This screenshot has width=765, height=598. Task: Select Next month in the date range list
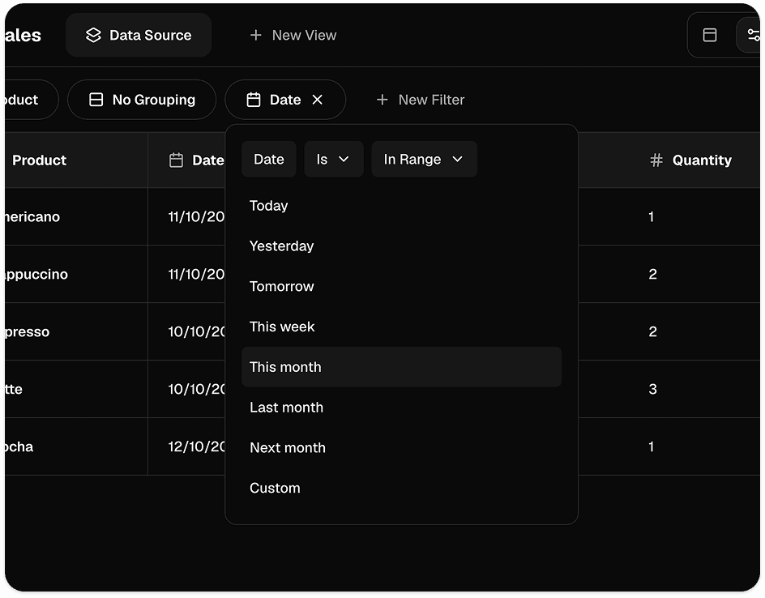401,448
